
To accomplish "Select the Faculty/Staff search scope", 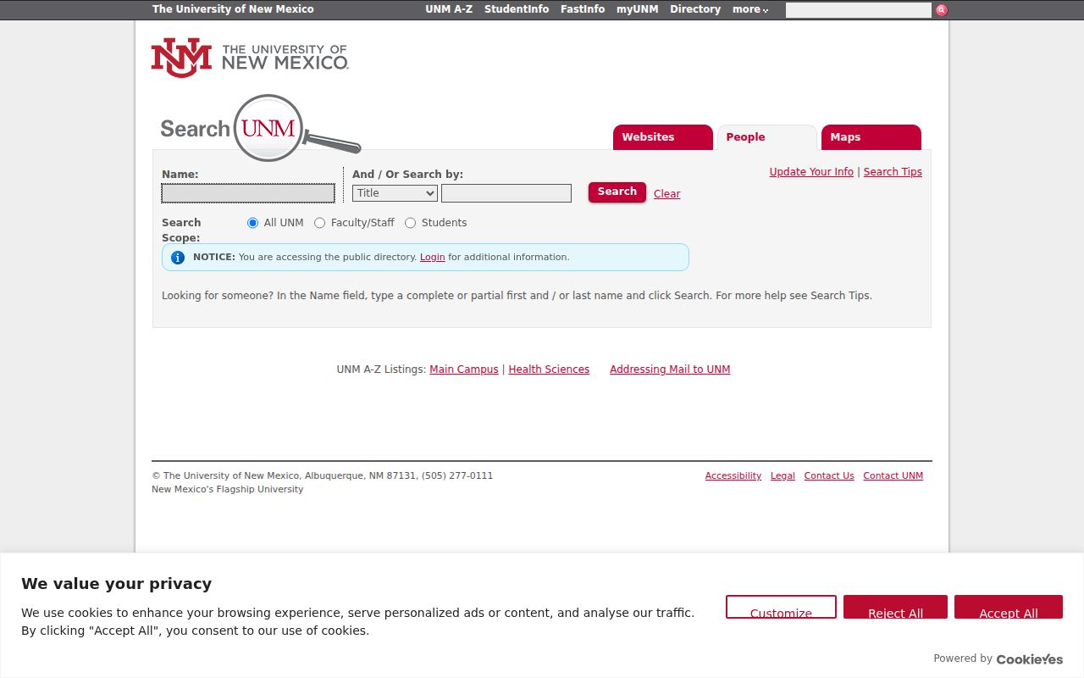I will point(319,223).
